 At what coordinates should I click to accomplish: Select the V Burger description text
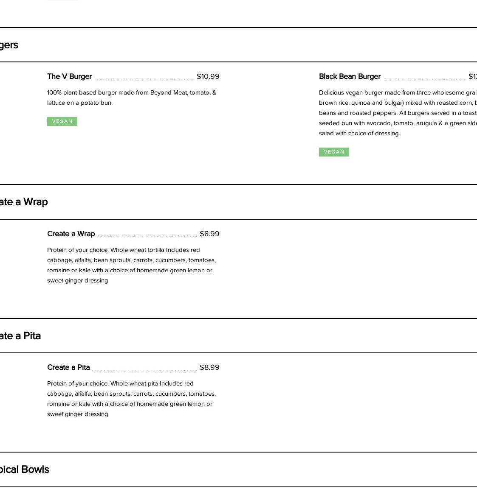coord(132,98)
